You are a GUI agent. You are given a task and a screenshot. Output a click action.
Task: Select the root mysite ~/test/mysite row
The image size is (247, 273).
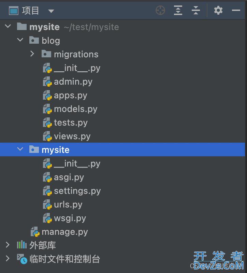pos(122,27)
